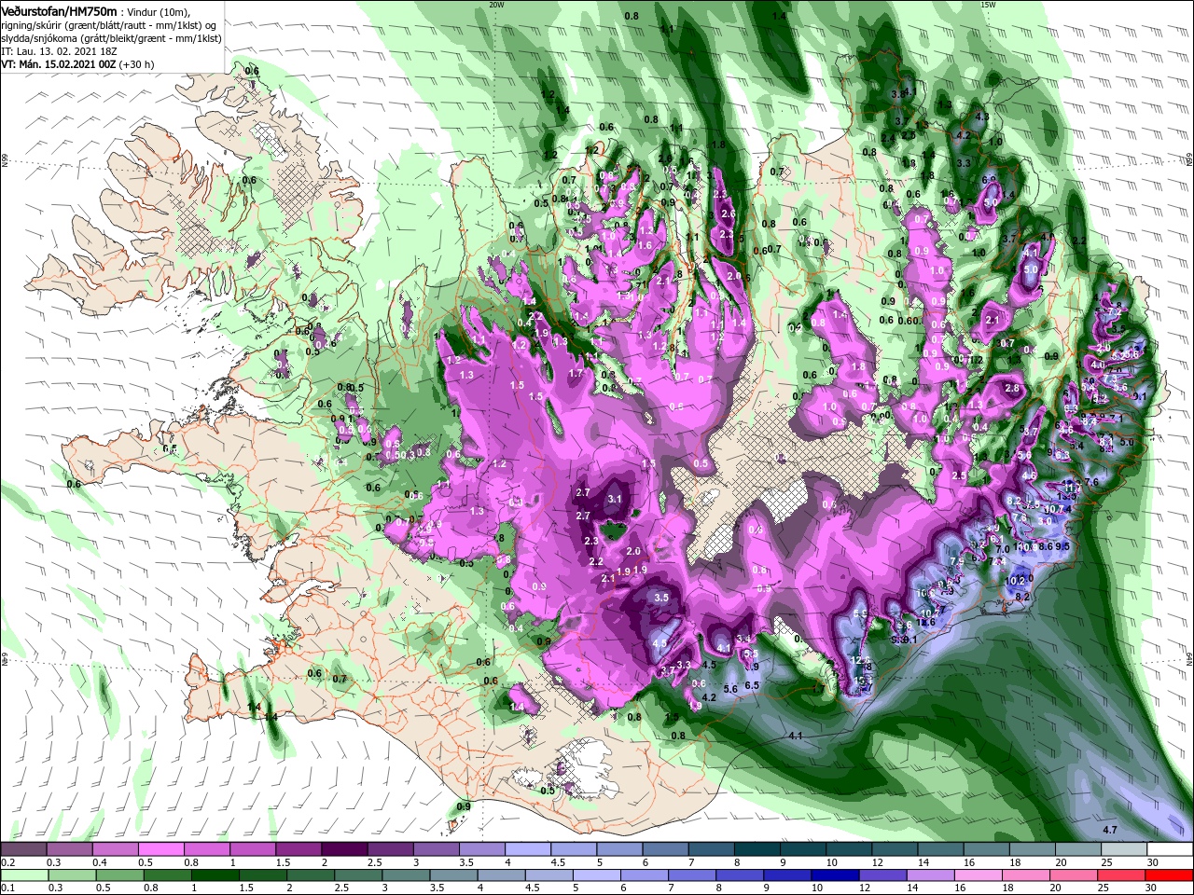This screenshot has width=1194, height=895.
Task: Click the 10.2 value on the southeast coast
Action: pyautogui.click(x=1017, y=580)
